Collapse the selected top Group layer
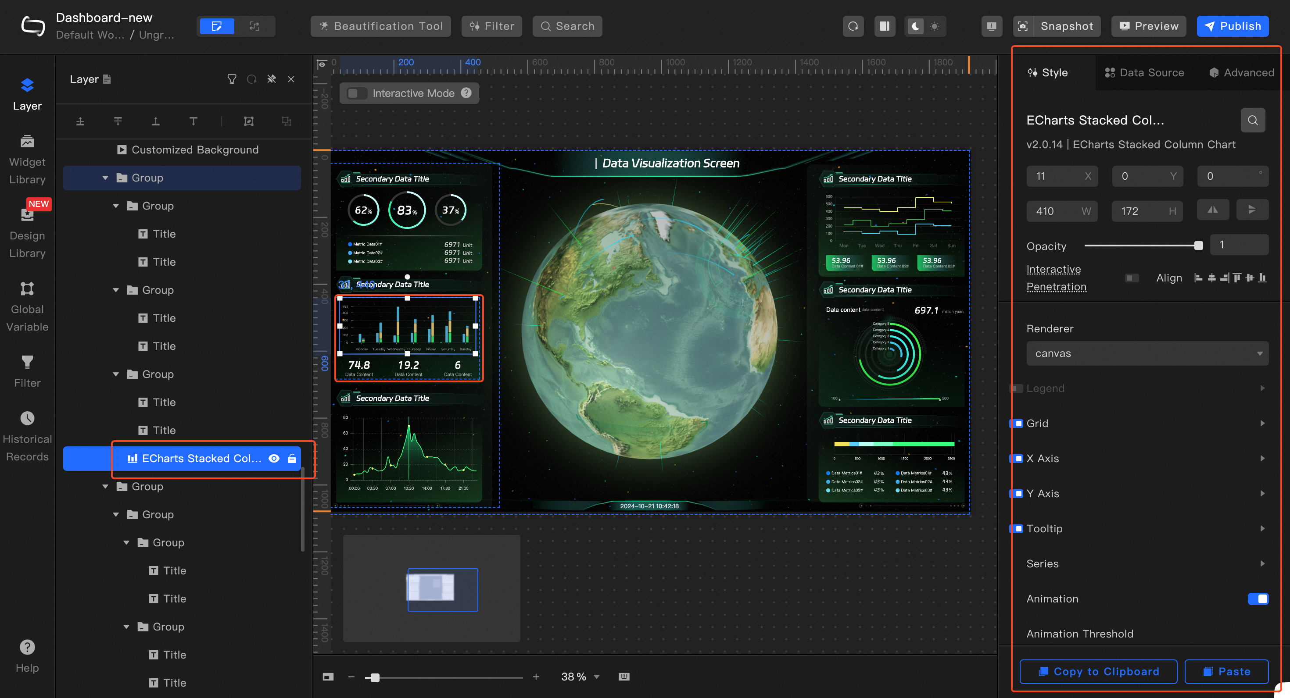 (x=105, y=178)
